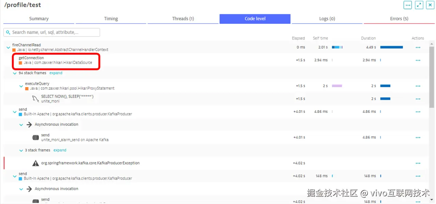Collapse the first send KafkaProducer node at +4.01 s
436x204 pixels.
tap(15, 112)
